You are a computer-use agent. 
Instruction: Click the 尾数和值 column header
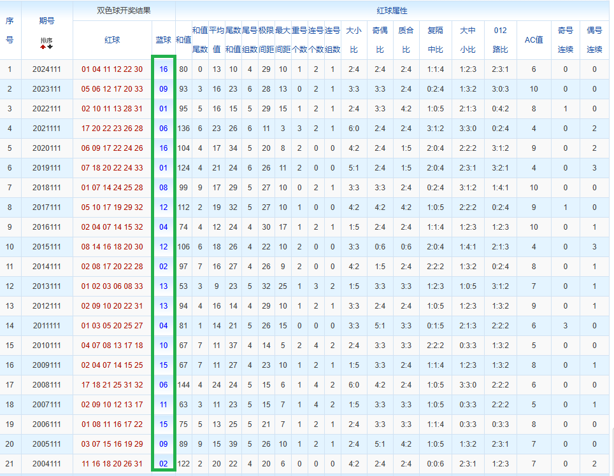click(233, 40)
